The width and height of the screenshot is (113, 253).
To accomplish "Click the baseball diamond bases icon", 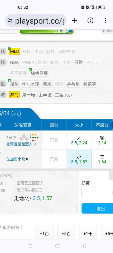I will point(24,137).
